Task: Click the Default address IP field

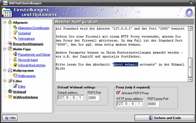Action: click(71, 97)
